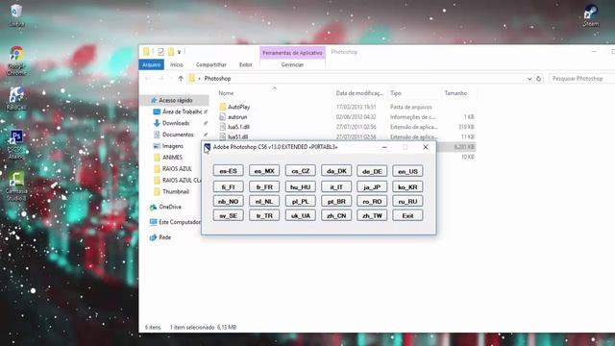This screenshot has width=615, height=346.
Task: Select the it_IT language button
Action: (336, 187)
